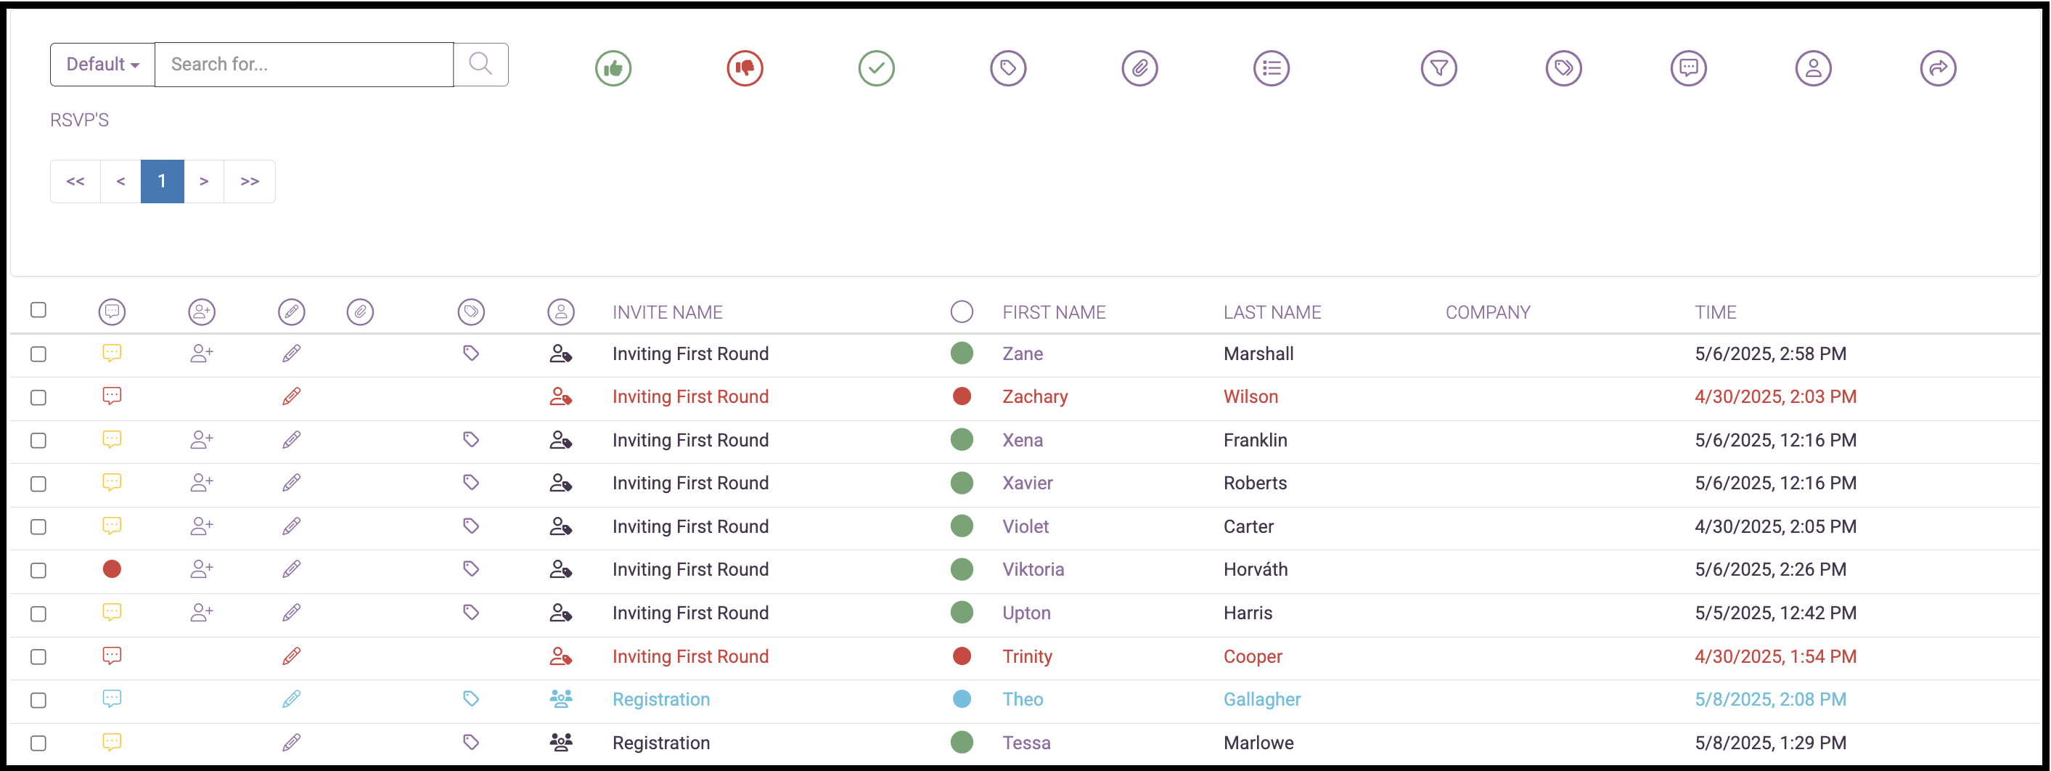Go to next page with > button

coord(205,181)
